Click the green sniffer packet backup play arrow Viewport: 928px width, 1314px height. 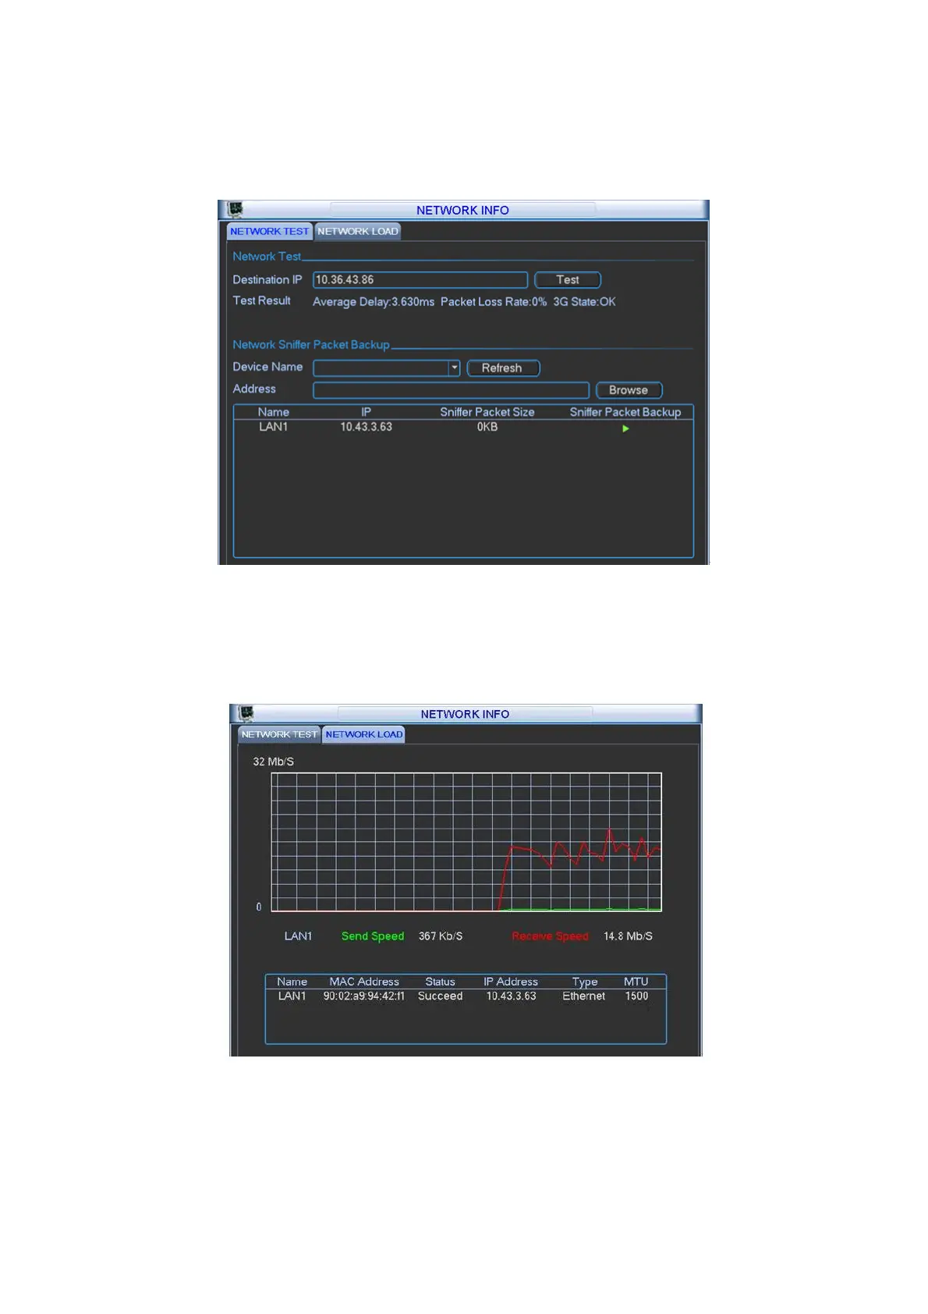pos(625,428)
